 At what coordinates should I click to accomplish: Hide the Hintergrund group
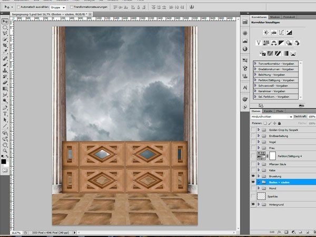[x=253, y=204]
